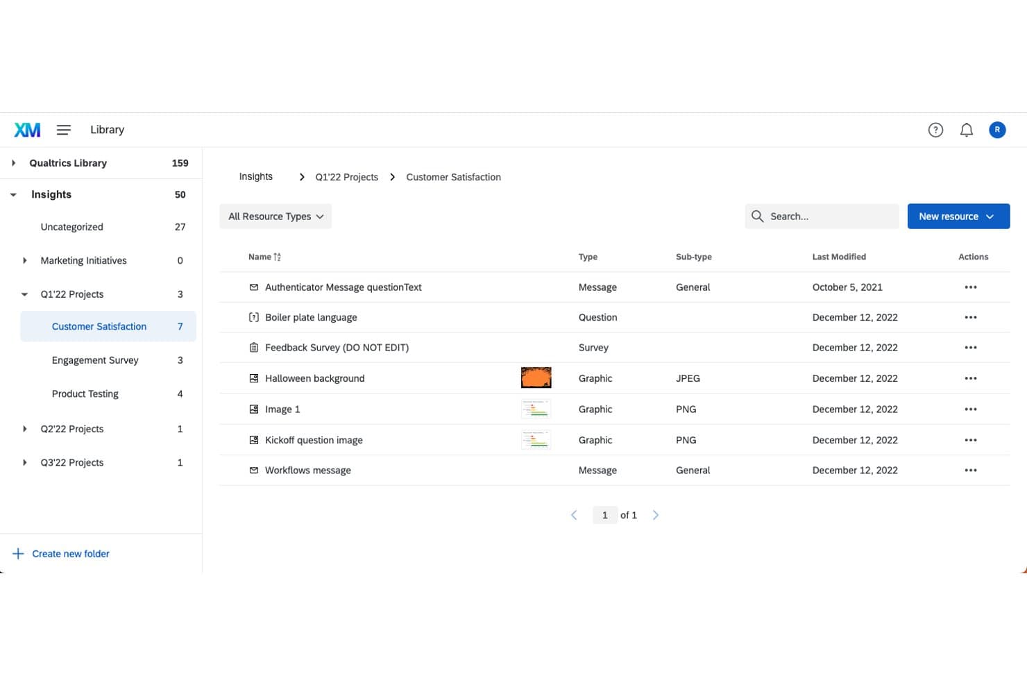The height and width of the screenshot is (685, 1027).
Task: Collapse the Insights library tree
Action: pos(13,195)
